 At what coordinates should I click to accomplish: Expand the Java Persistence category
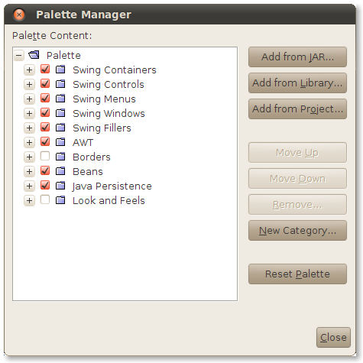29,186
